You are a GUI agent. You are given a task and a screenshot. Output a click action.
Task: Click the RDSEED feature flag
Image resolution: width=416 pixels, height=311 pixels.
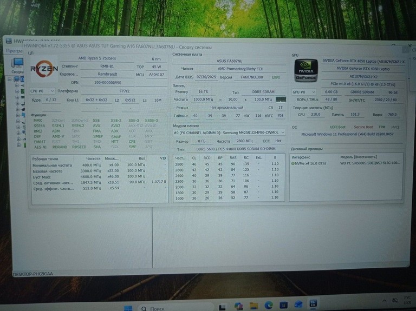click(x=79, y=147)
